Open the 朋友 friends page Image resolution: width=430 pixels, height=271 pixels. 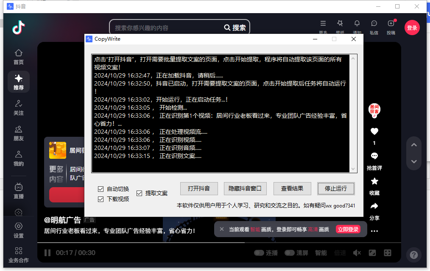pos(19,133)
